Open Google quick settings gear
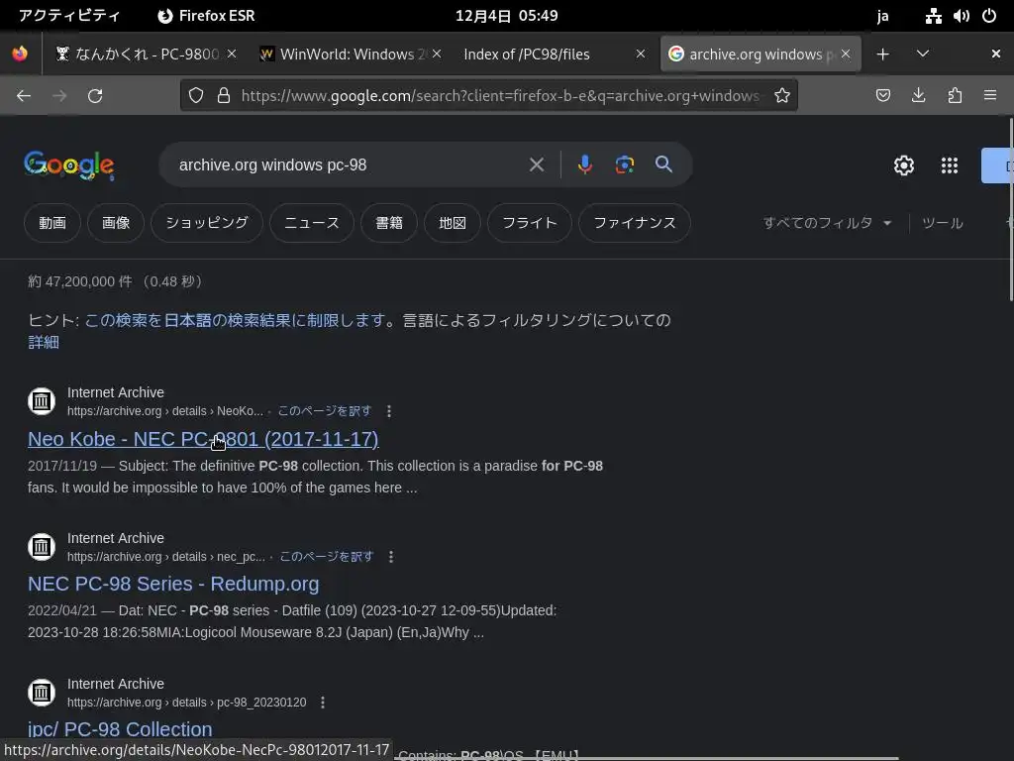1014x761 pixels. click(x=903, y=165)
